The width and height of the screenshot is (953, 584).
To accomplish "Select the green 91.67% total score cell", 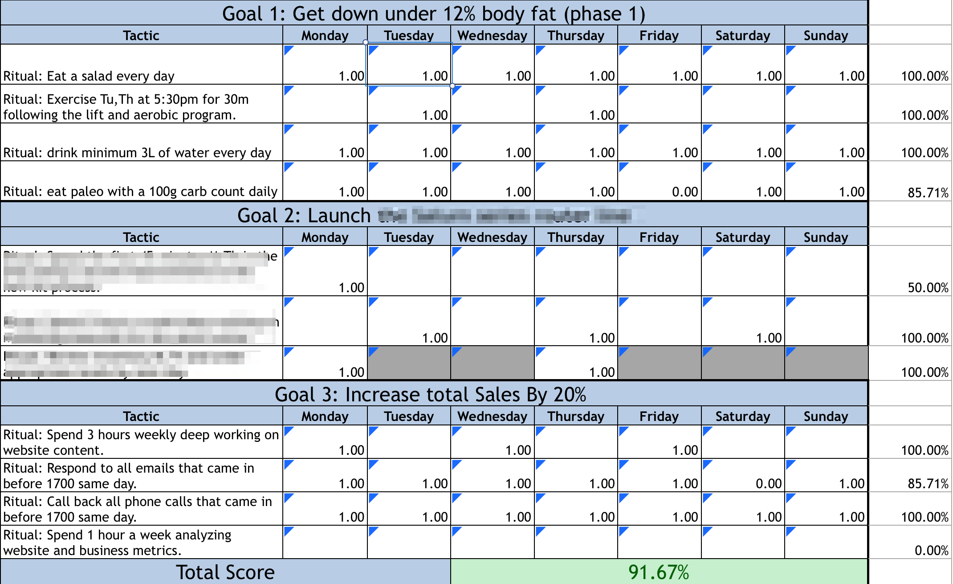I will pos(659,572).
